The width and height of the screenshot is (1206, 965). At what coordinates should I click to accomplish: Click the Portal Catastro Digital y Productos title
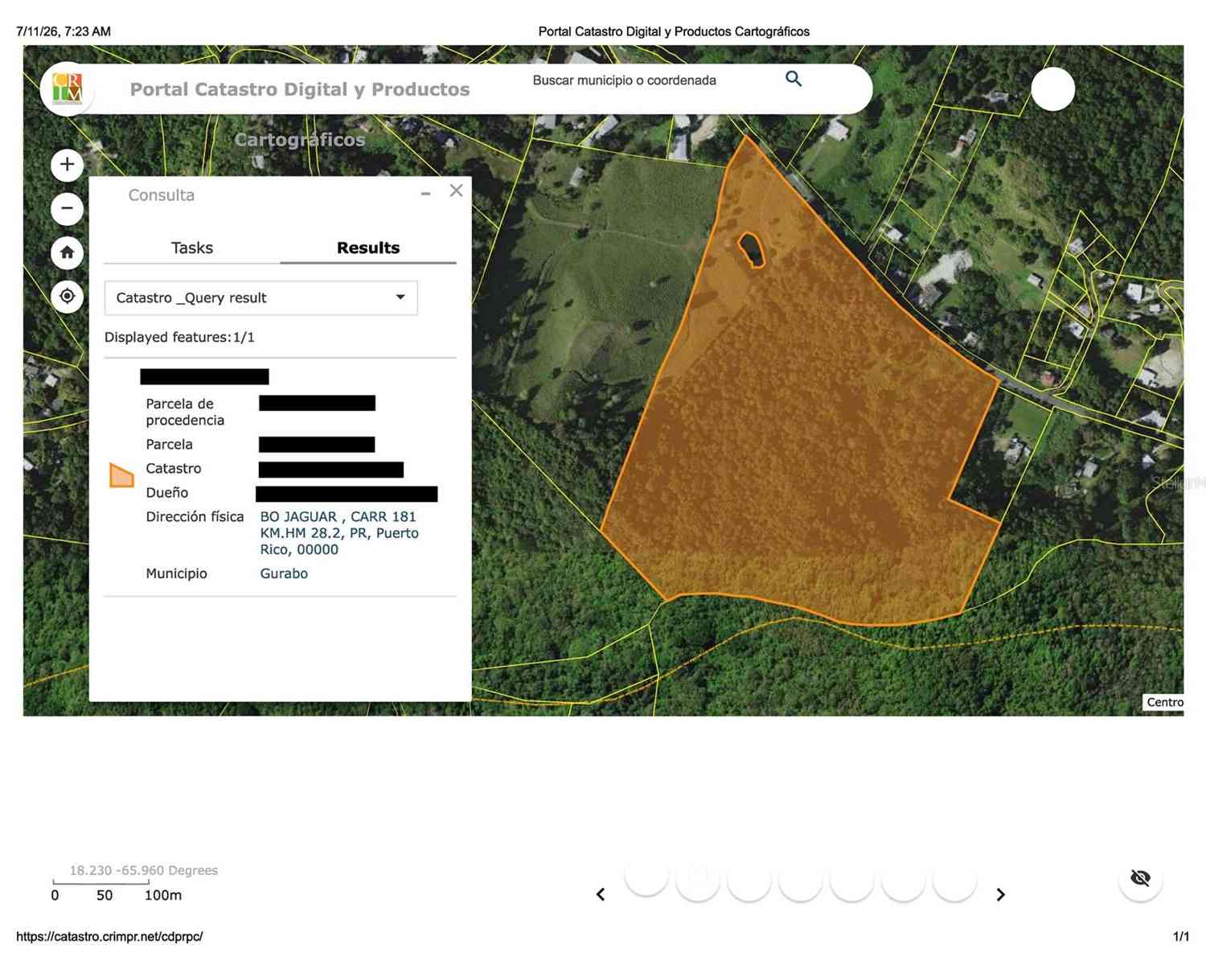(300, 89)
